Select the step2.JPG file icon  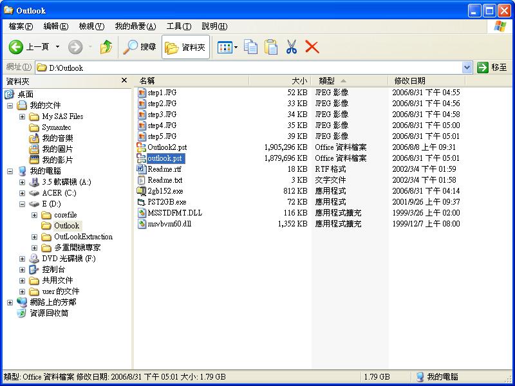click(x=142, y=104)
